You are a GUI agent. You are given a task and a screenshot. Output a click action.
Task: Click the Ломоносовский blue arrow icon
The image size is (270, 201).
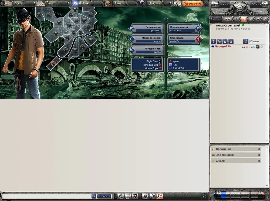198,28
